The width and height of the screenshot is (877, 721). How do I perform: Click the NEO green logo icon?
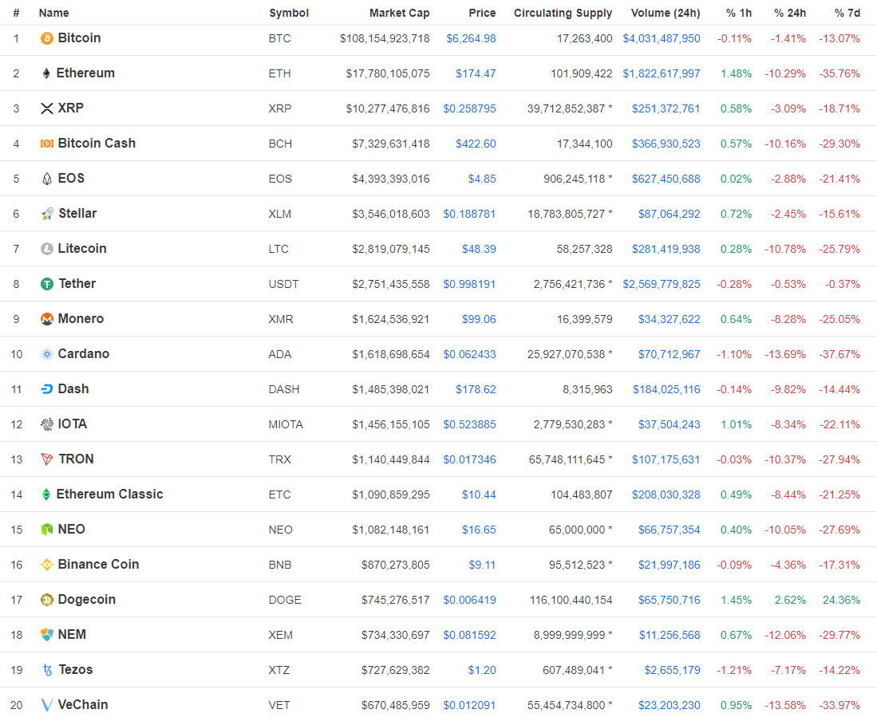47,530
